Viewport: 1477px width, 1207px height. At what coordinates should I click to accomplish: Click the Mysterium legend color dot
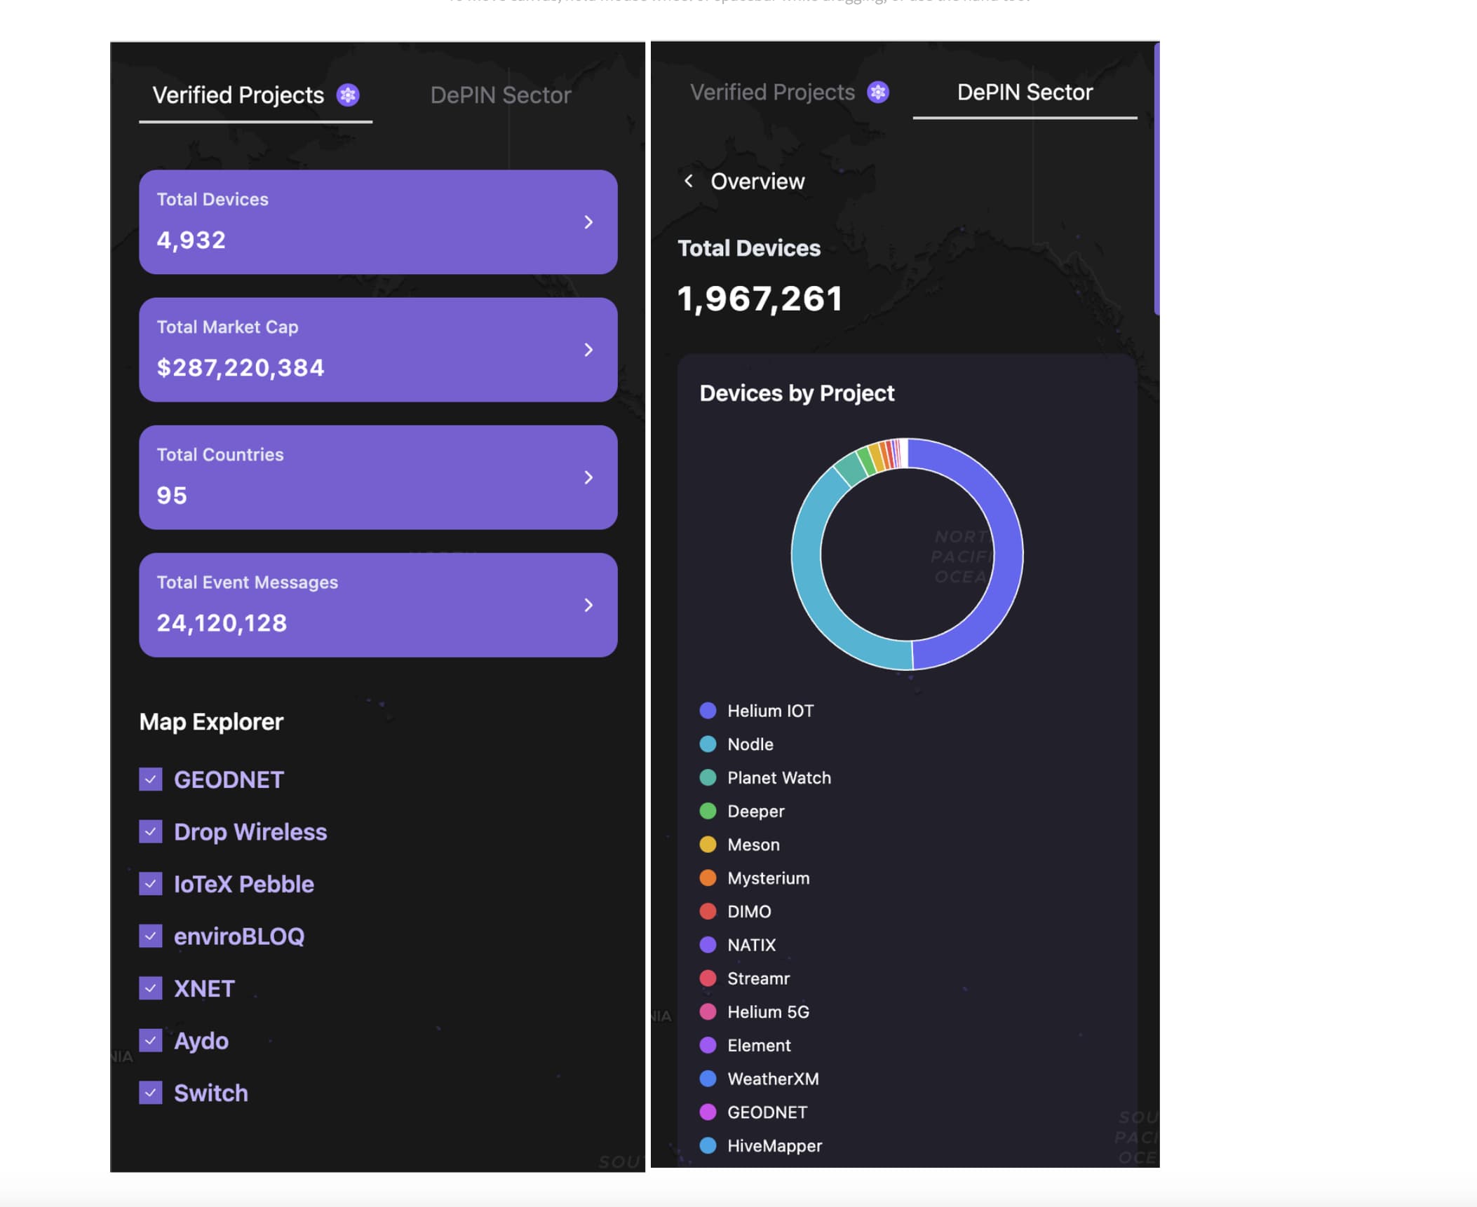[708, 878]
